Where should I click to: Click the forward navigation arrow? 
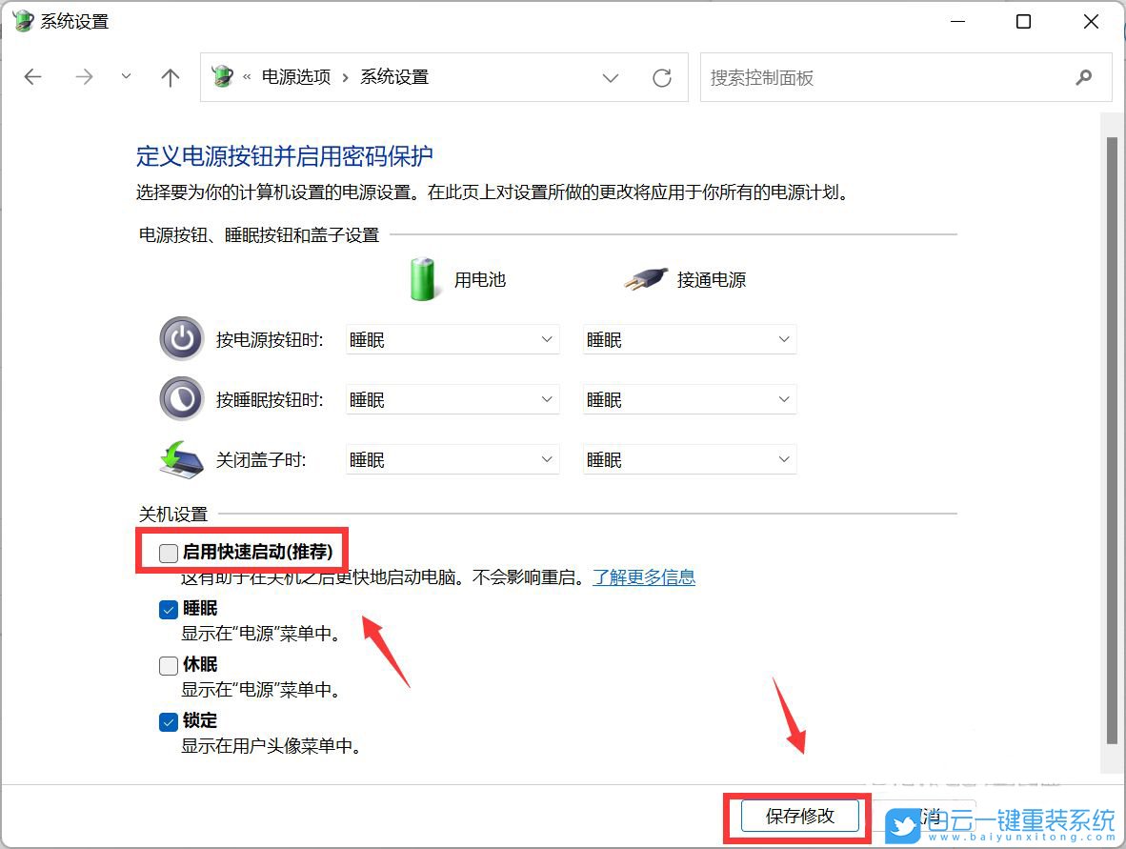pos(84,77)
